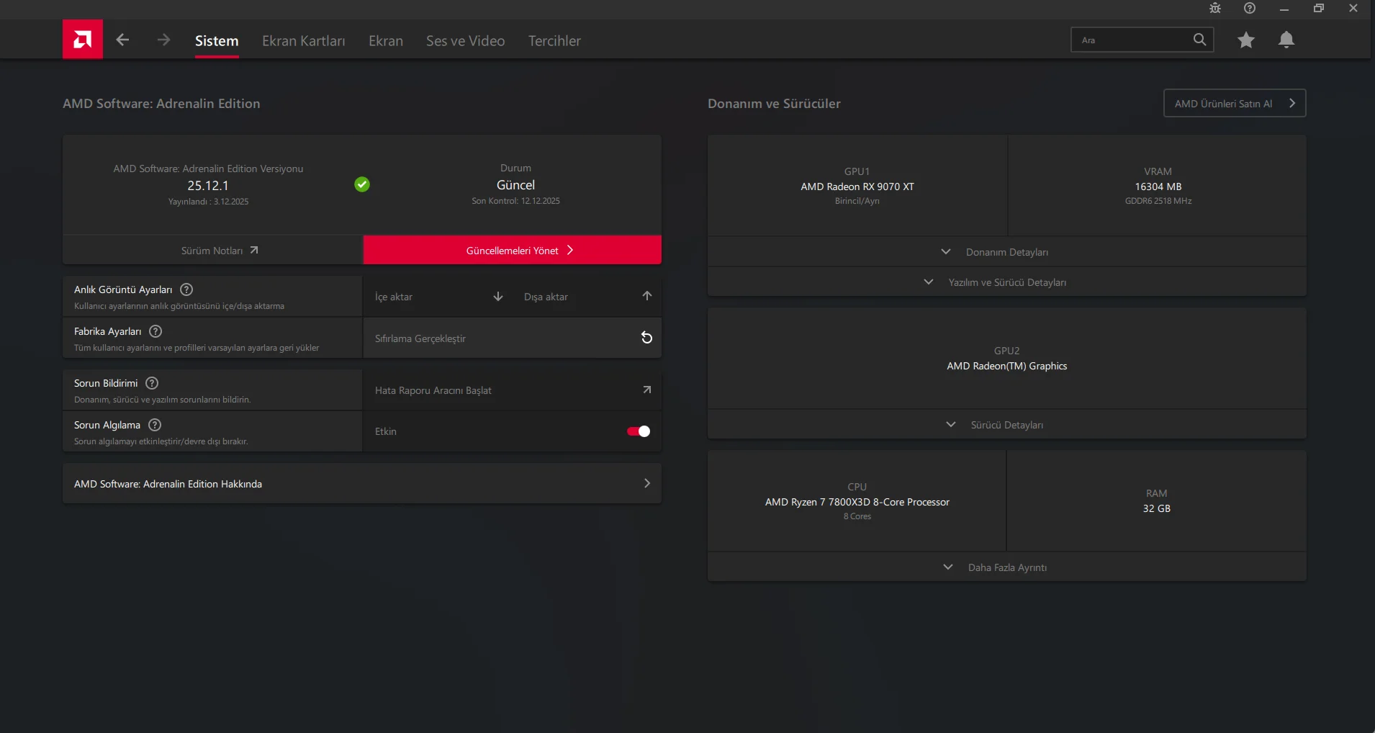Viewport: 1375px width, 733px height.
Task: Click the Dışa aktar up arrow icon
Action: click(647, 296)
